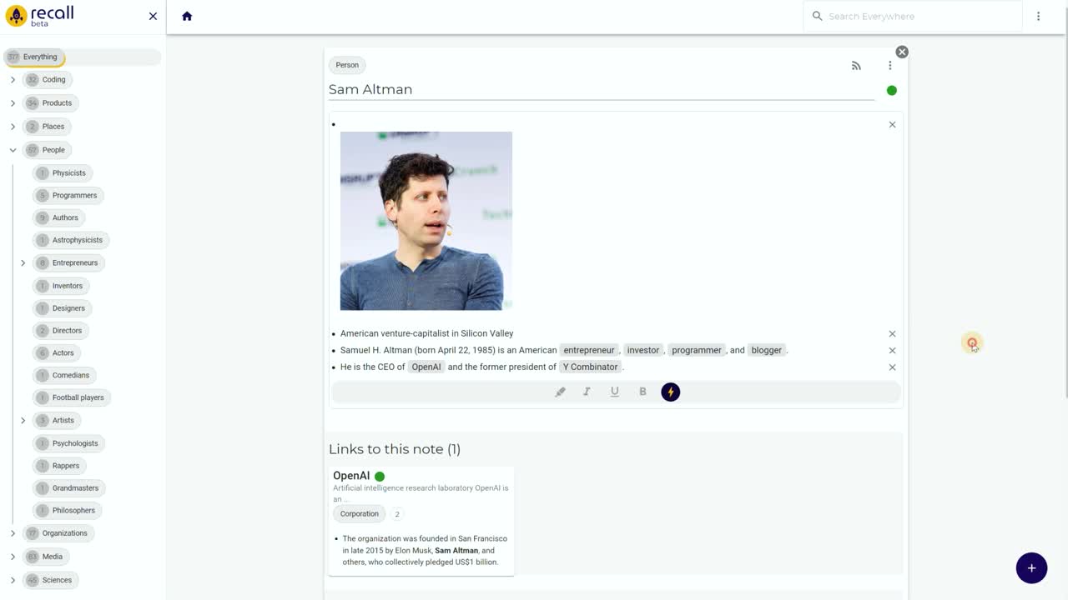Click the Person type tag

click(347, 65)
